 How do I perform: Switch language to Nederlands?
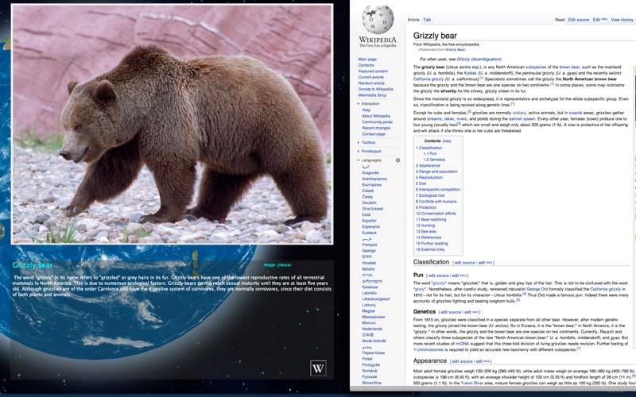372,329
